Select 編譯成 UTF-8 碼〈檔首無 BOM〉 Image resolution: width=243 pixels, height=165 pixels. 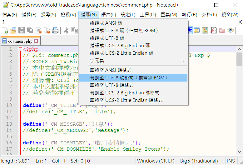coord(133,31)
